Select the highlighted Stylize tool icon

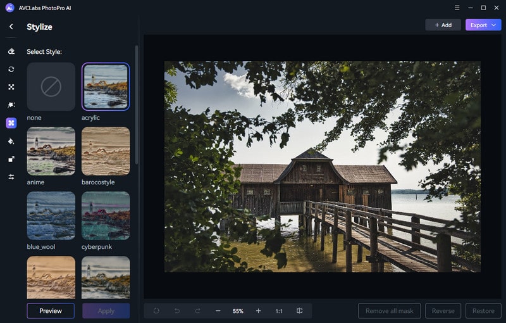pos(11,123)
